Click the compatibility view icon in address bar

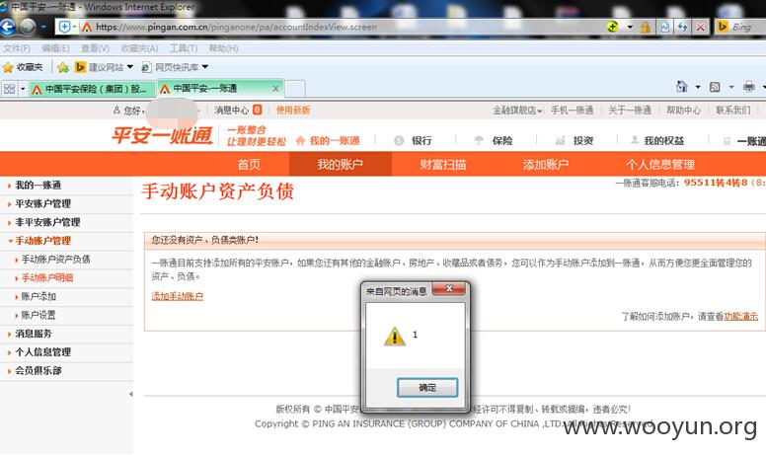pos(665,27)
